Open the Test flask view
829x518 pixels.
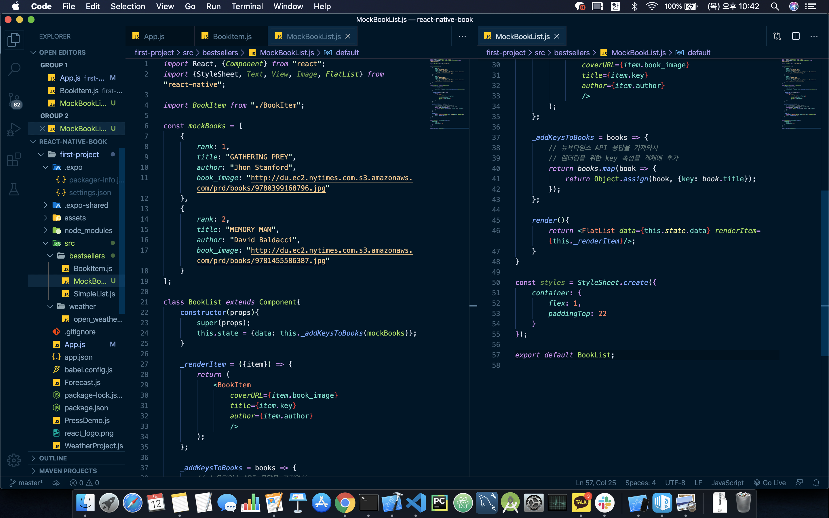pos(14,189)
